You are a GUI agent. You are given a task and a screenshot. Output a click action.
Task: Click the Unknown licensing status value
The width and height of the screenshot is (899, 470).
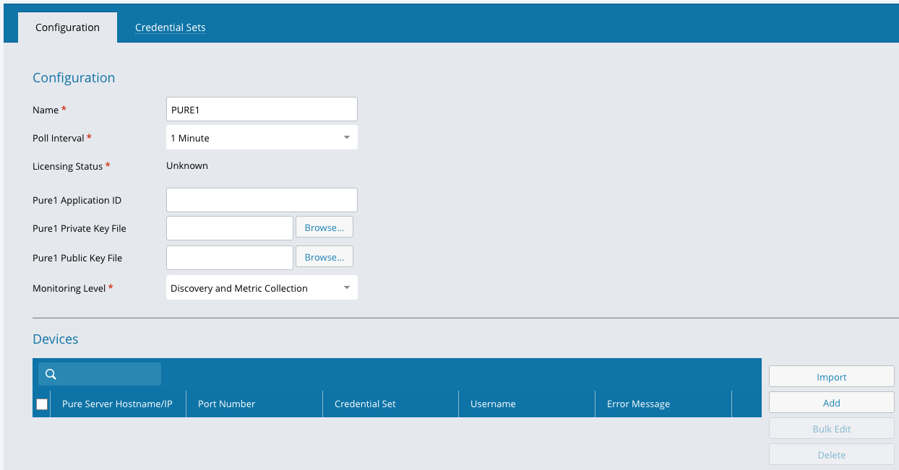point(187,165)
